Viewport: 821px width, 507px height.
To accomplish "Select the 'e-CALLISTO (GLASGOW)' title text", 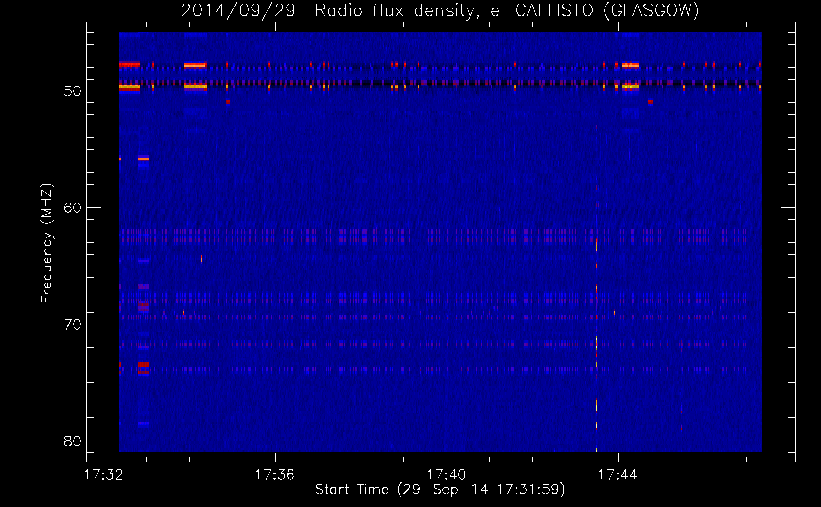I will pyautogui.click(x=595, y=10).
